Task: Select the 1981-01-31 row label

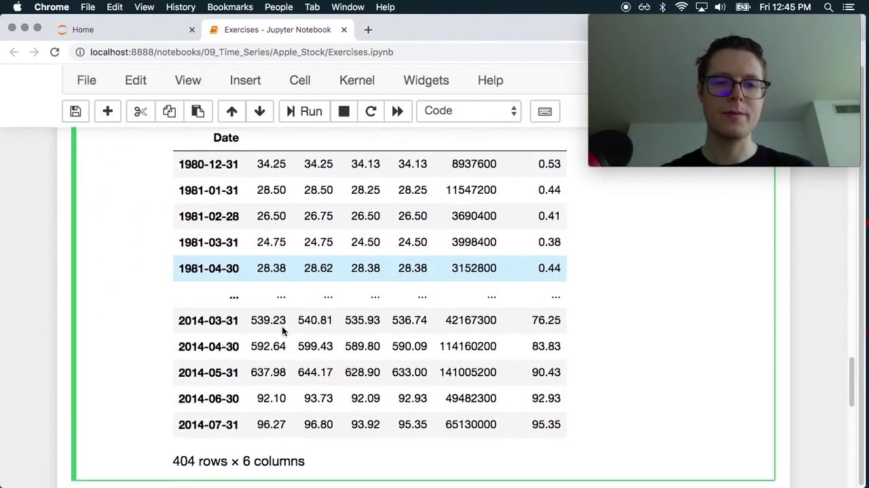Action: click(x=208, y=190)
